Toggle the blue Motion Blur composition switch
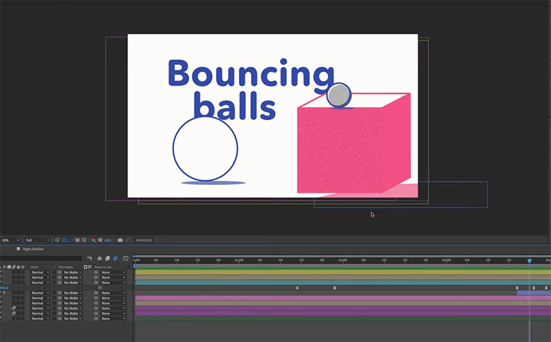 (x=115, y=258)
